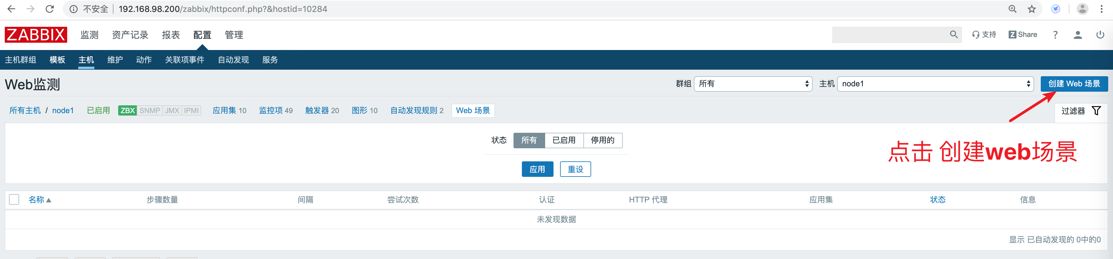Click the Zabbix logo
Viewport: 1113px width, 259px height.
[x=36, y=35]
